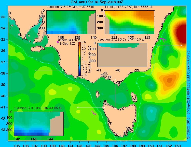The width and height of the screenshot is (191, 147).
Task: Select the magenta drifter marker beside drifters label
Action: point(58,42)
